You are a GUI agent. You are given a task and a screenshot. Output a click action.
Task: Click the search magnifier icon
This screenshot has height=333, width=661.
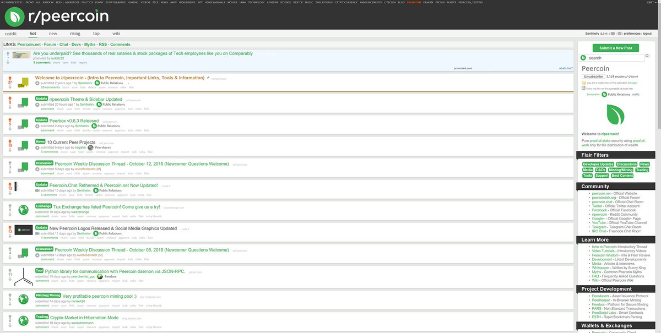tap(647, 56)
